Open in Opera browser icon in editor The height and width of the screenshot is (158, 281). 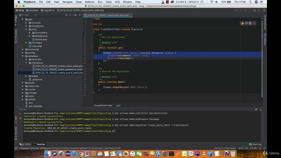254,23
